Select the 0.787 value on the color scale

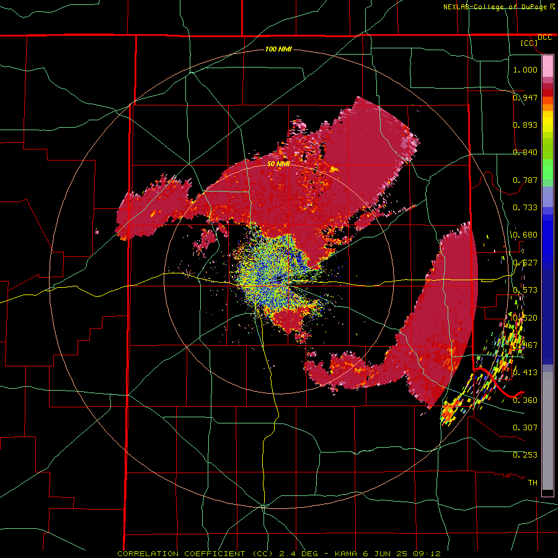[x=525, y=180]
